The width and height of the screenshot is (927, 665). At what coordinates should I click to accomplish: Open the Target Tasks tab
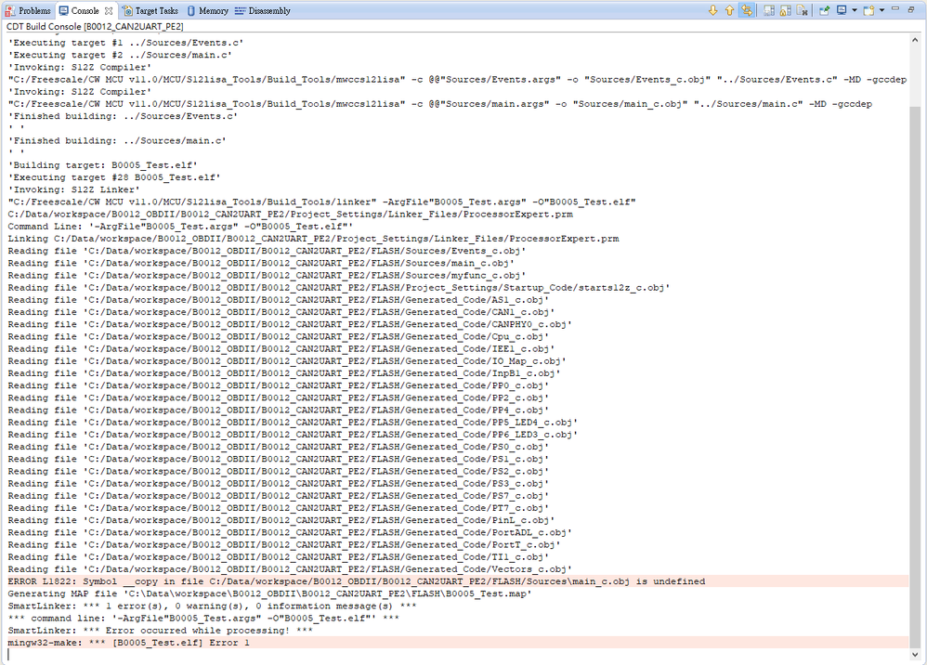150,10
